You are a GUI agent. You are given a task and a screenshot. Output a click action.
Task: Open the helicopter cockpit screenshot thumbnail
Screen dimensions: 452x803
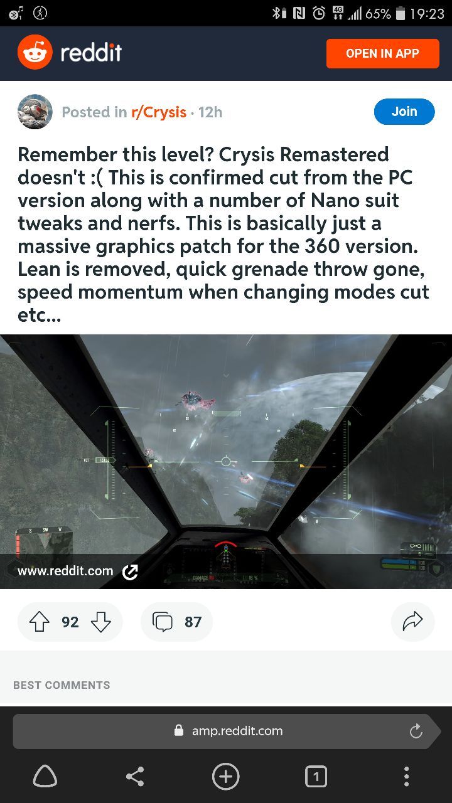(x=226, y=461)
